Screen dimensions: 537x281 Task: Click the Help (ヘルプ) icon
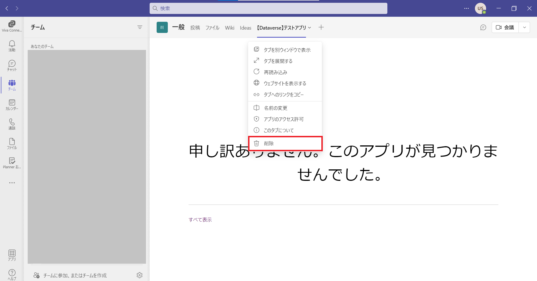[x=12, y=274]
